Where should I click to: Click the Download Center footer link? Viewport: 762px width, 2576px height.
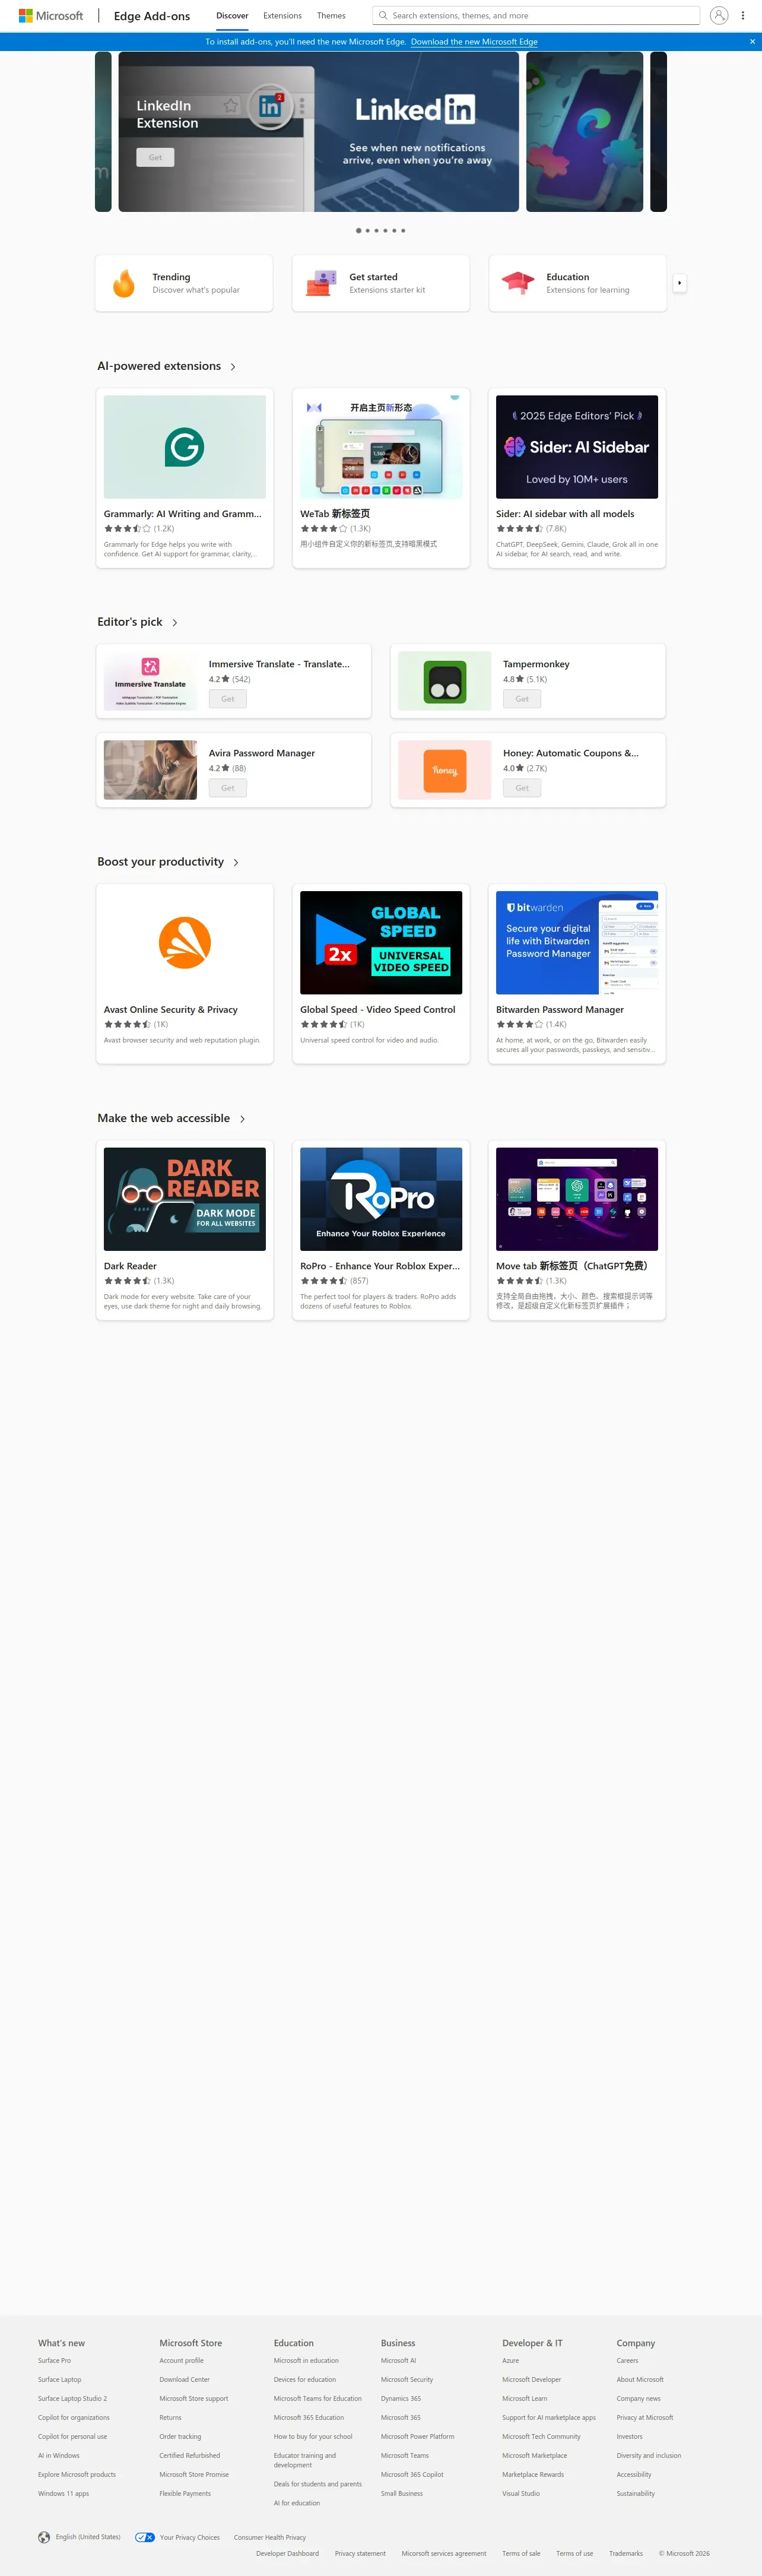point(184,2379)
